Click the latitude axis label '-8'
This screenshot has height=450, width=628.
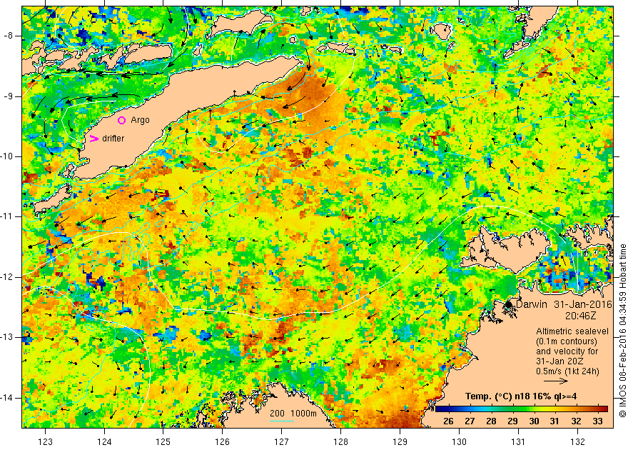9,36
